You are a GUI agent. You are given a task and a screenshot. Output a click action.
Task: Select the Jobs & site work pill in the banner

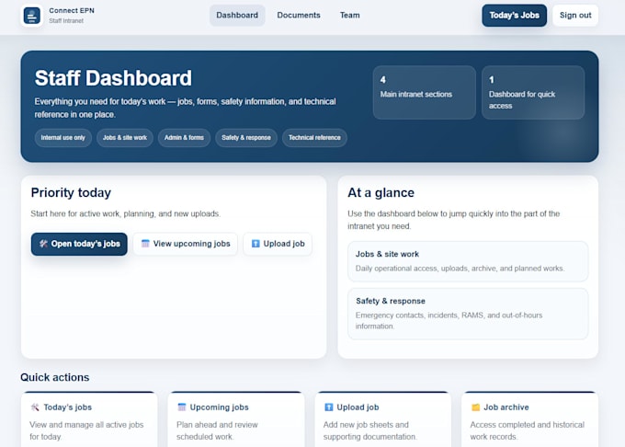click(x=125, y=138)
